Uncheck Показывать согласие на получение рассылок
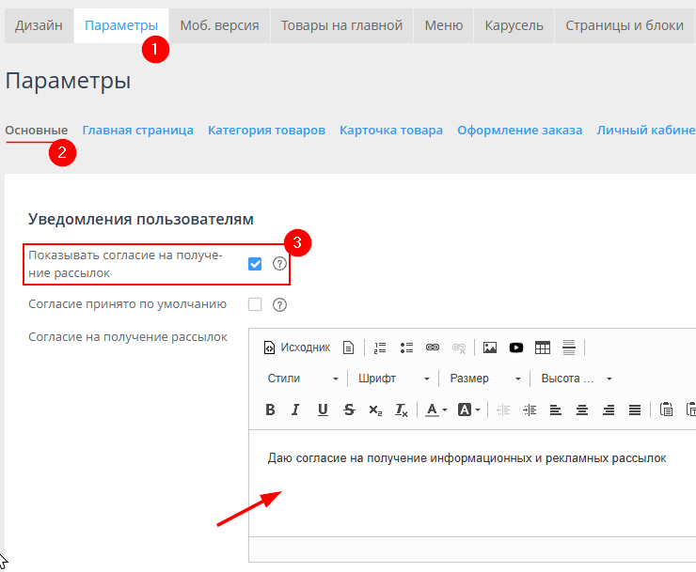The image size is (696, 572). tap(255, 264)
